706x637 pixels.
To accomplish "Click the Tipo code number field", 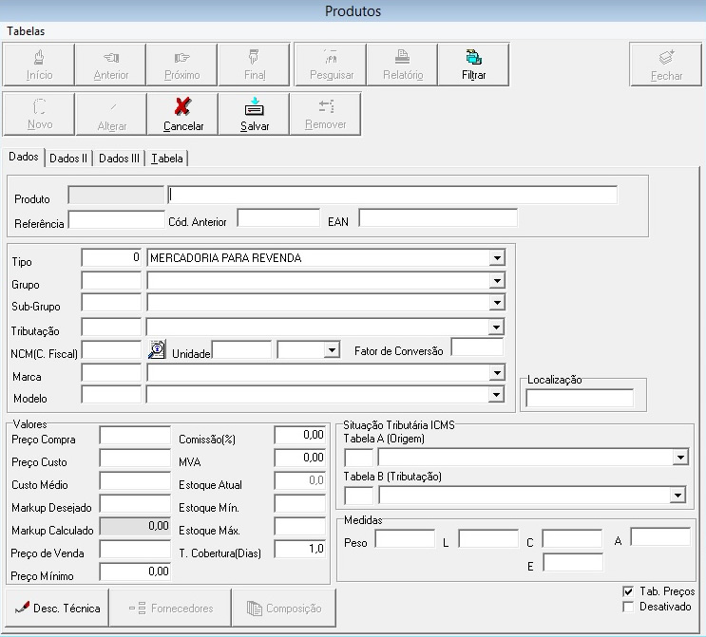I will [111, 258].
